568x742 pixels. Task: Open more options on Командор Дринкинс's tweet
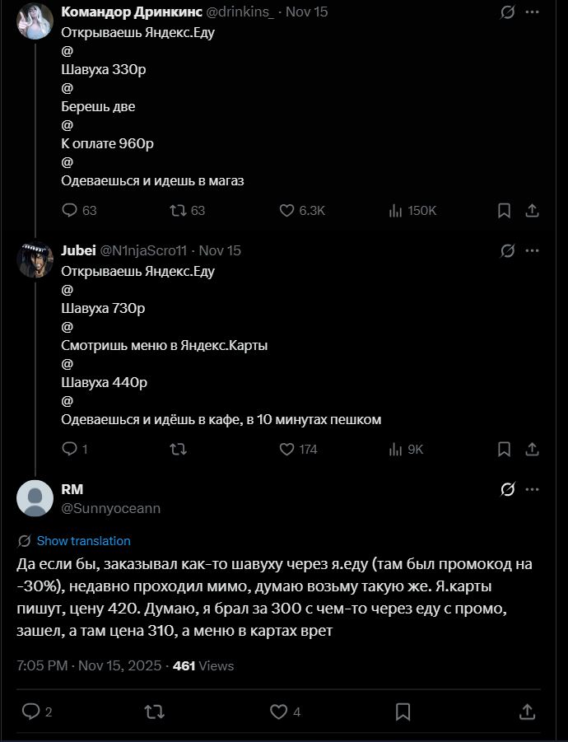point(532,12)
